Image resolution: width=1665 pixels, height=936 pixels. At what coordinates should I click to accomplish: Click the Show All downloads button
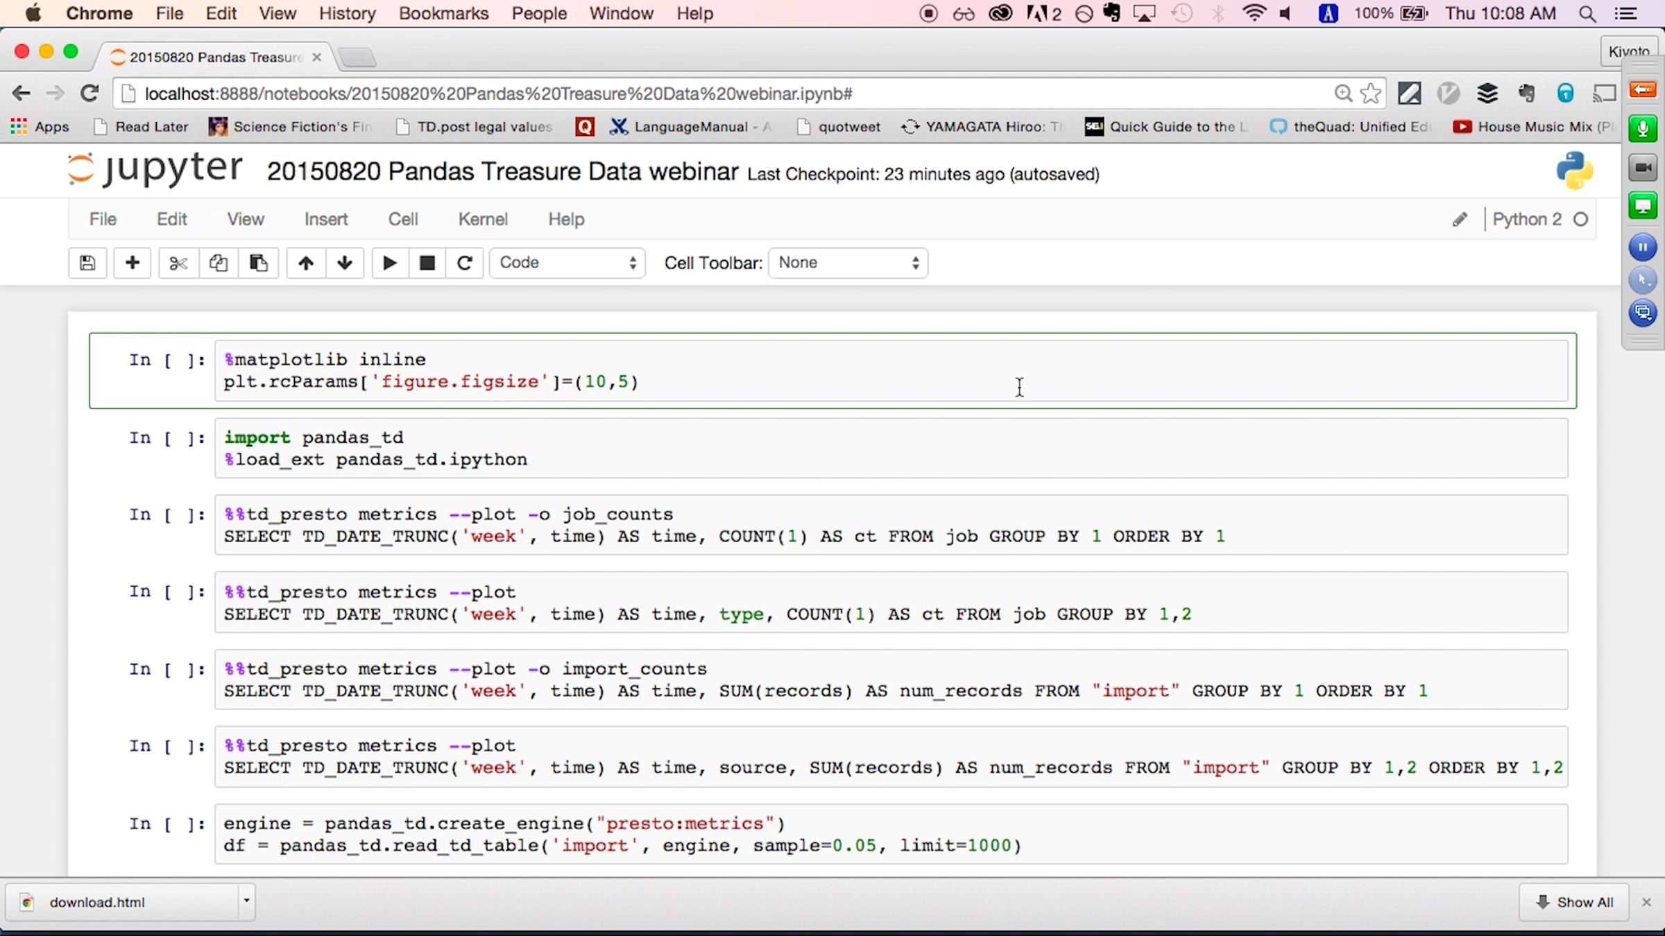coord(1574,901)
